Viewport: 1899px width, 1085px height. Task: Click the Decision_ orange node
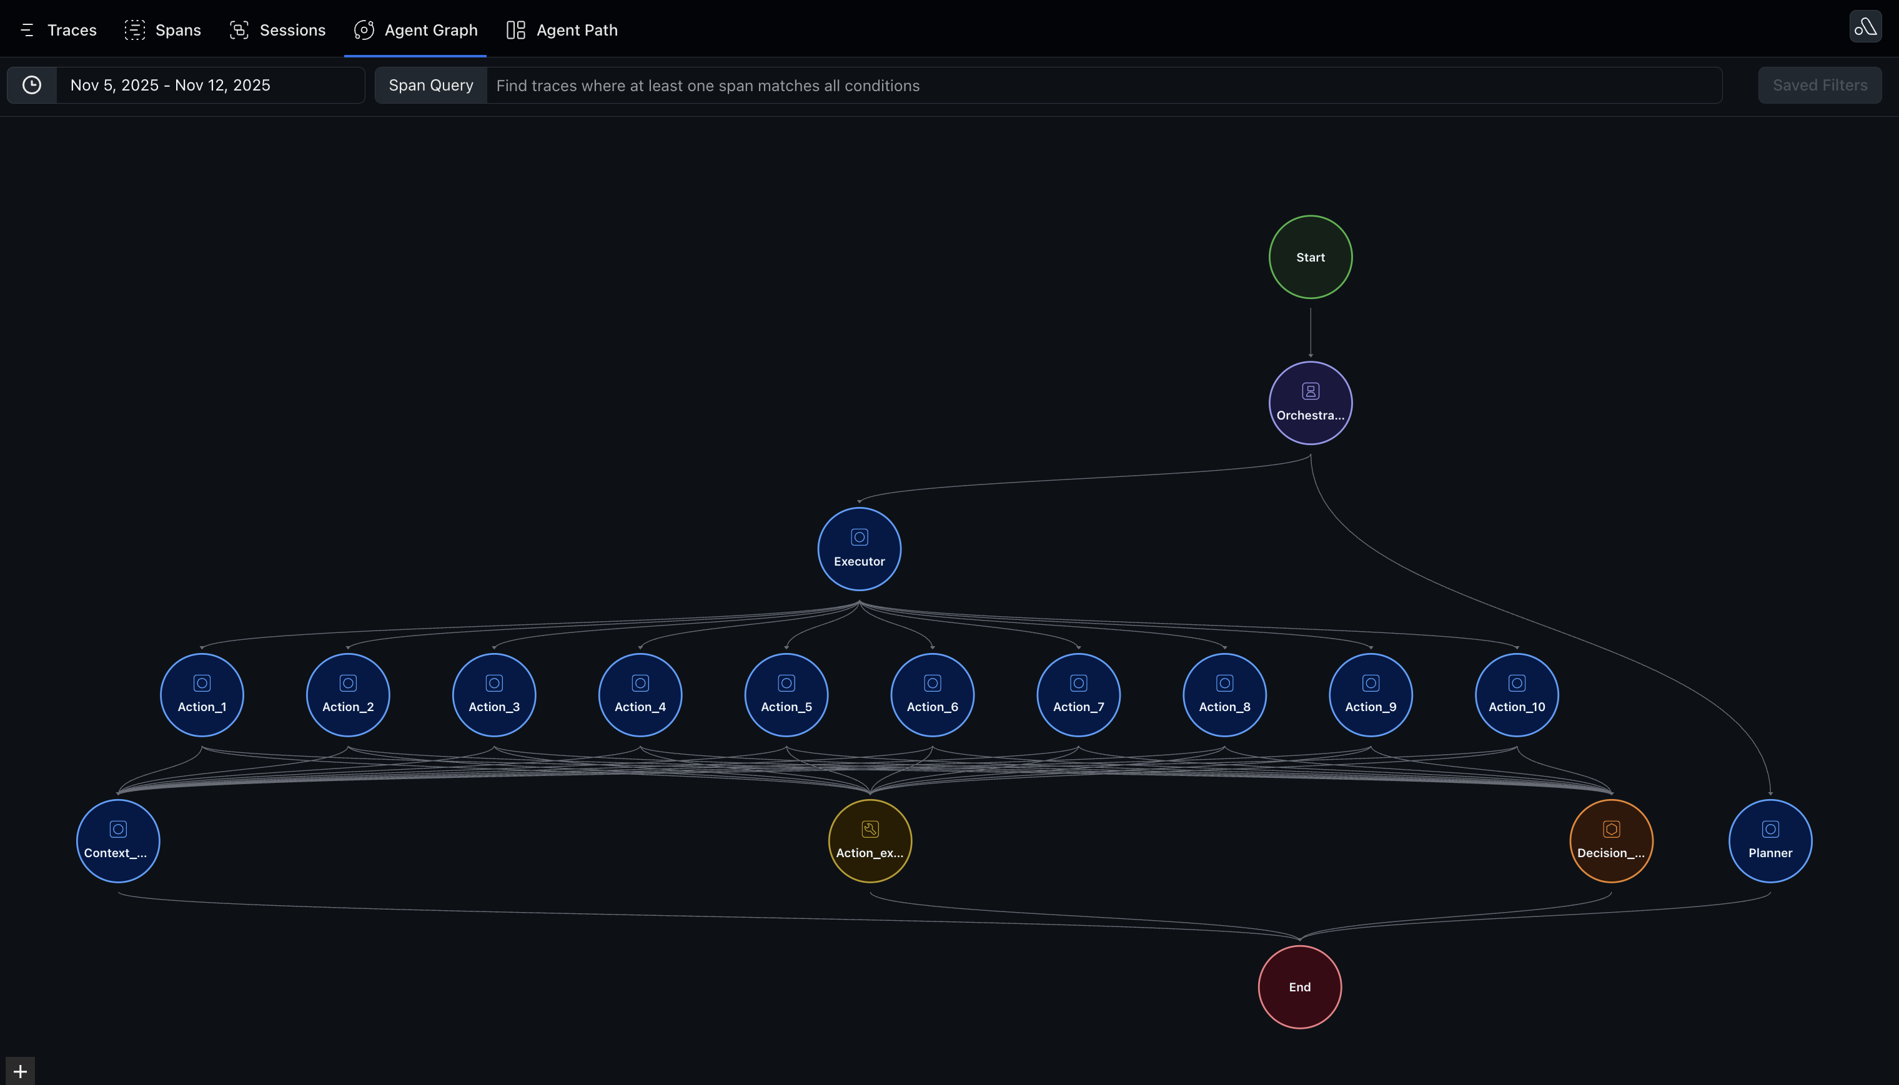click(1610, 840)
